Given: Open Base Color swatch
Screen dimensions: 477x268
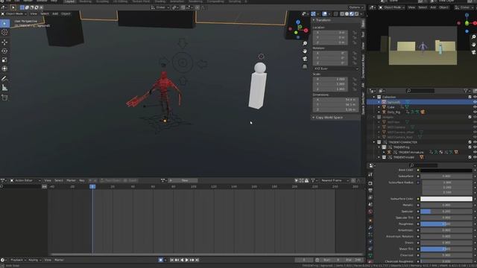Looking at the screenshot, I should [x=446, y=170].
